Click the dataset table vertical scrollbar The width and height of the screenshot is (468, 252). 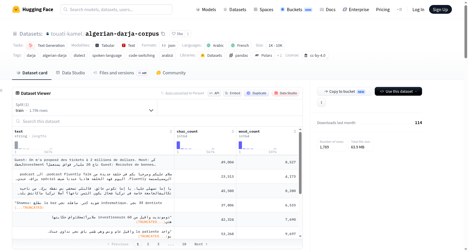coord(300,163)
